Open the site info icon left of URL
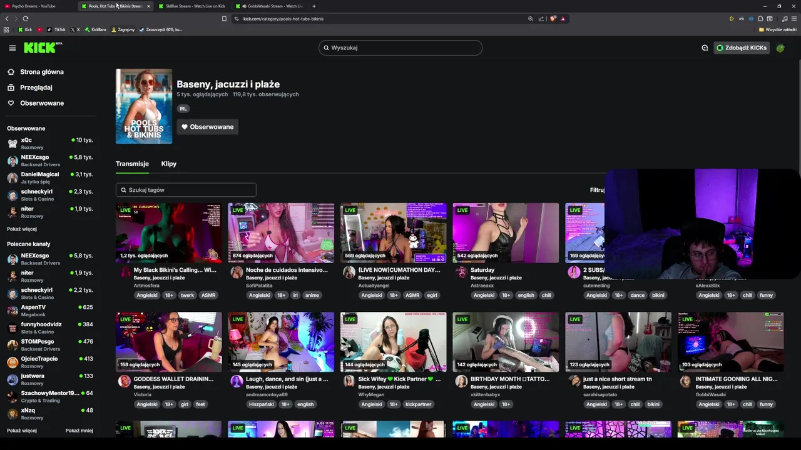801x450 pixels. pos(237,19)
